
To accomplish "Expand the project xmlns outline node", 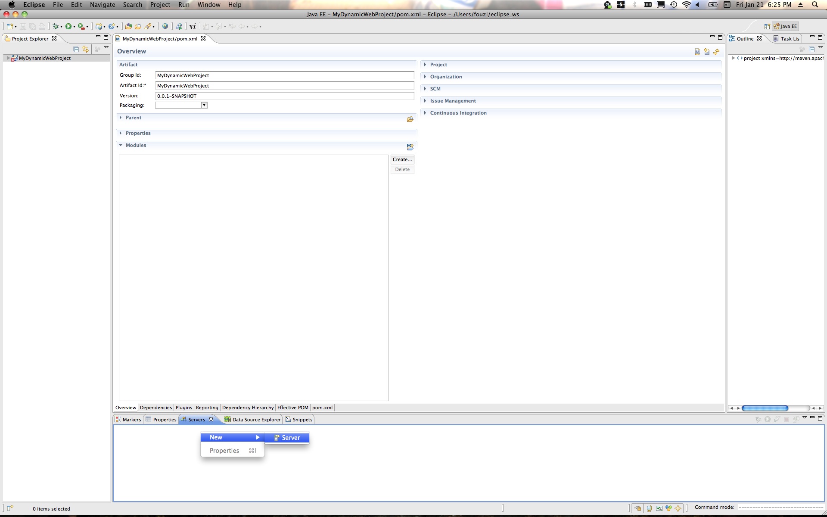I will (x=733, y=58).
